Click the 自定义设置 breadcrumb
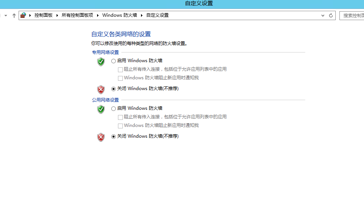364x198 pixels. coord(157,15)
